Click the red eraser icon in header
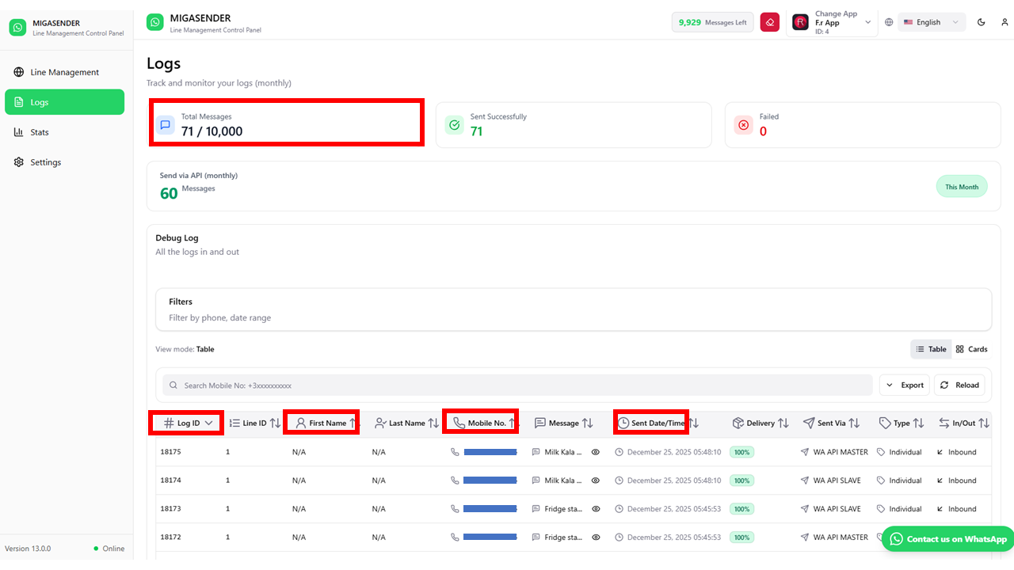 pos(769,22)
